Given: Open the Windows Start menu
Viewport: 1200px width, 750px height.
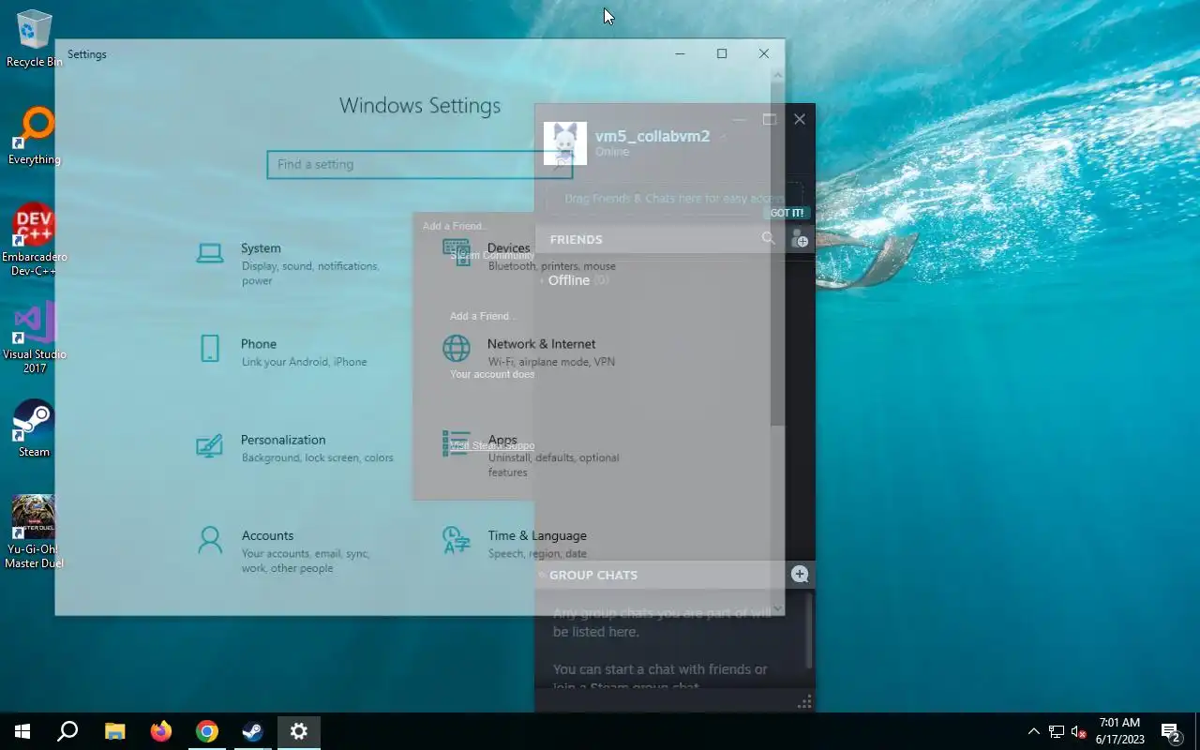Looking at the screenshot, I should [22, 731].
